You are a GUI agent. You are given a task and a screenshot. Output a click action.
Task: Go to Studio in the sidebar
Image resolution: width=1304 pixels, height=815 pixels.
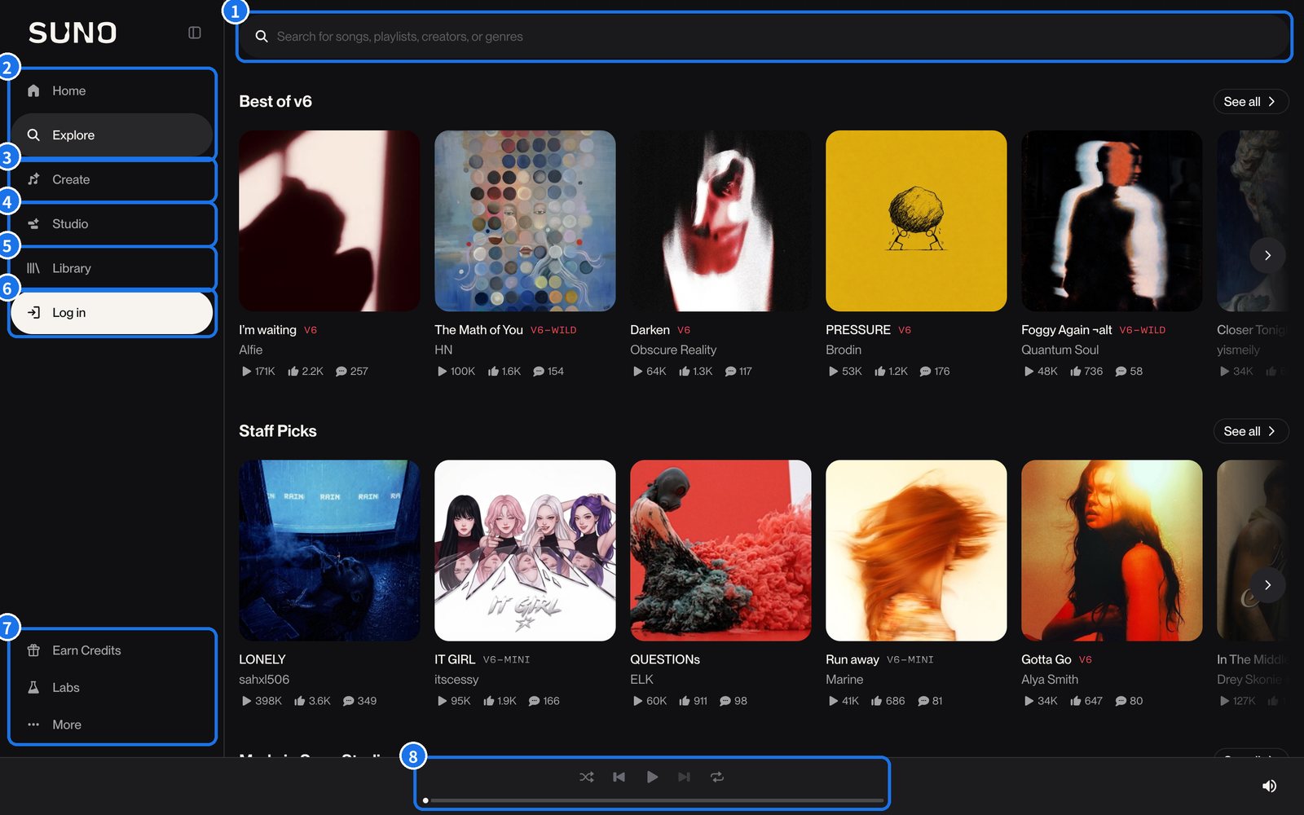point(112,223)
